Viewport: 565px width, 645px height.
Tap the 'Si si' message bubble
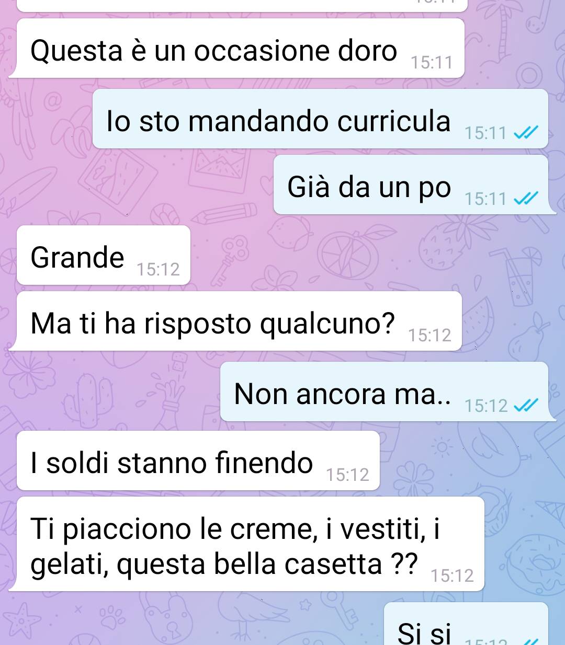(466, 624)
